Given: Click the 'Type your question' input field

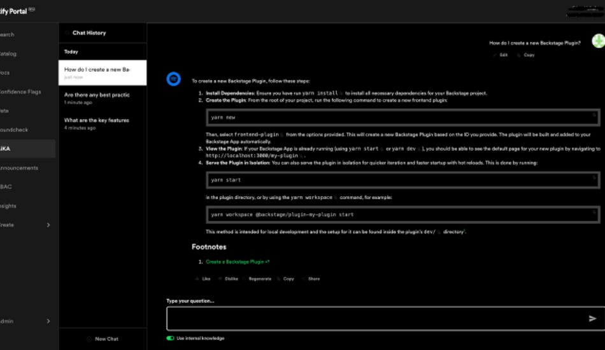Looking at the screenshot, I should coord(376,318).
